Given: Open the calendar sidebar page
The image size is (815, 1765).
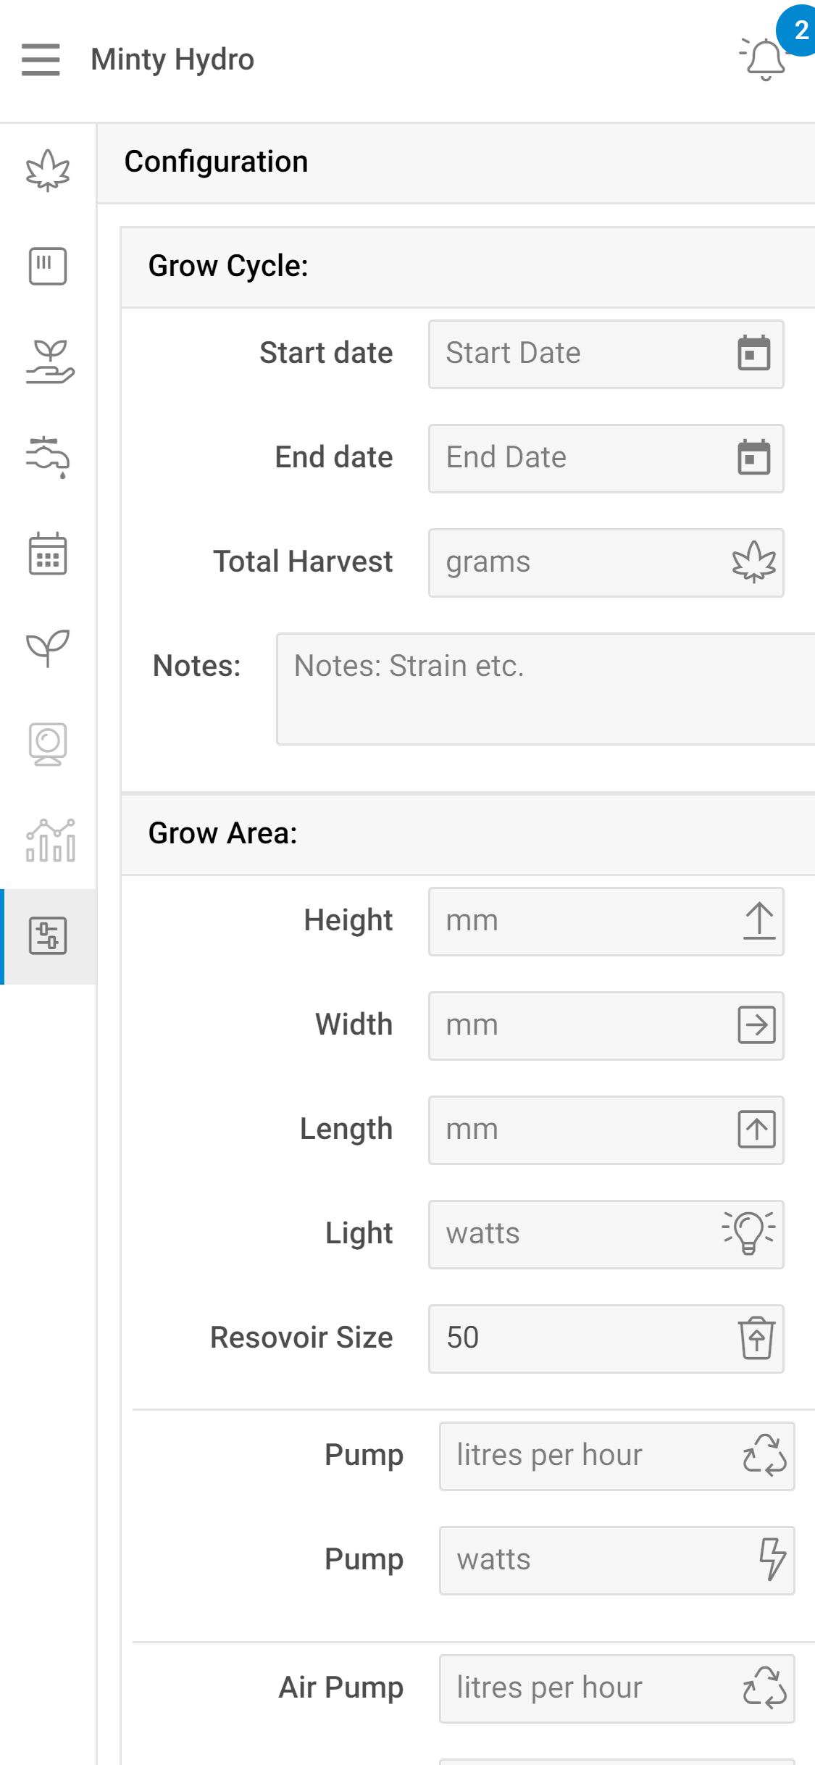Looking at the screenshot, I should [48, 554].
